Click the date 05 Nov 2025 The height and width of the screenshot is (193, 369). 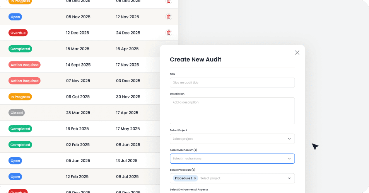(78, 17)
